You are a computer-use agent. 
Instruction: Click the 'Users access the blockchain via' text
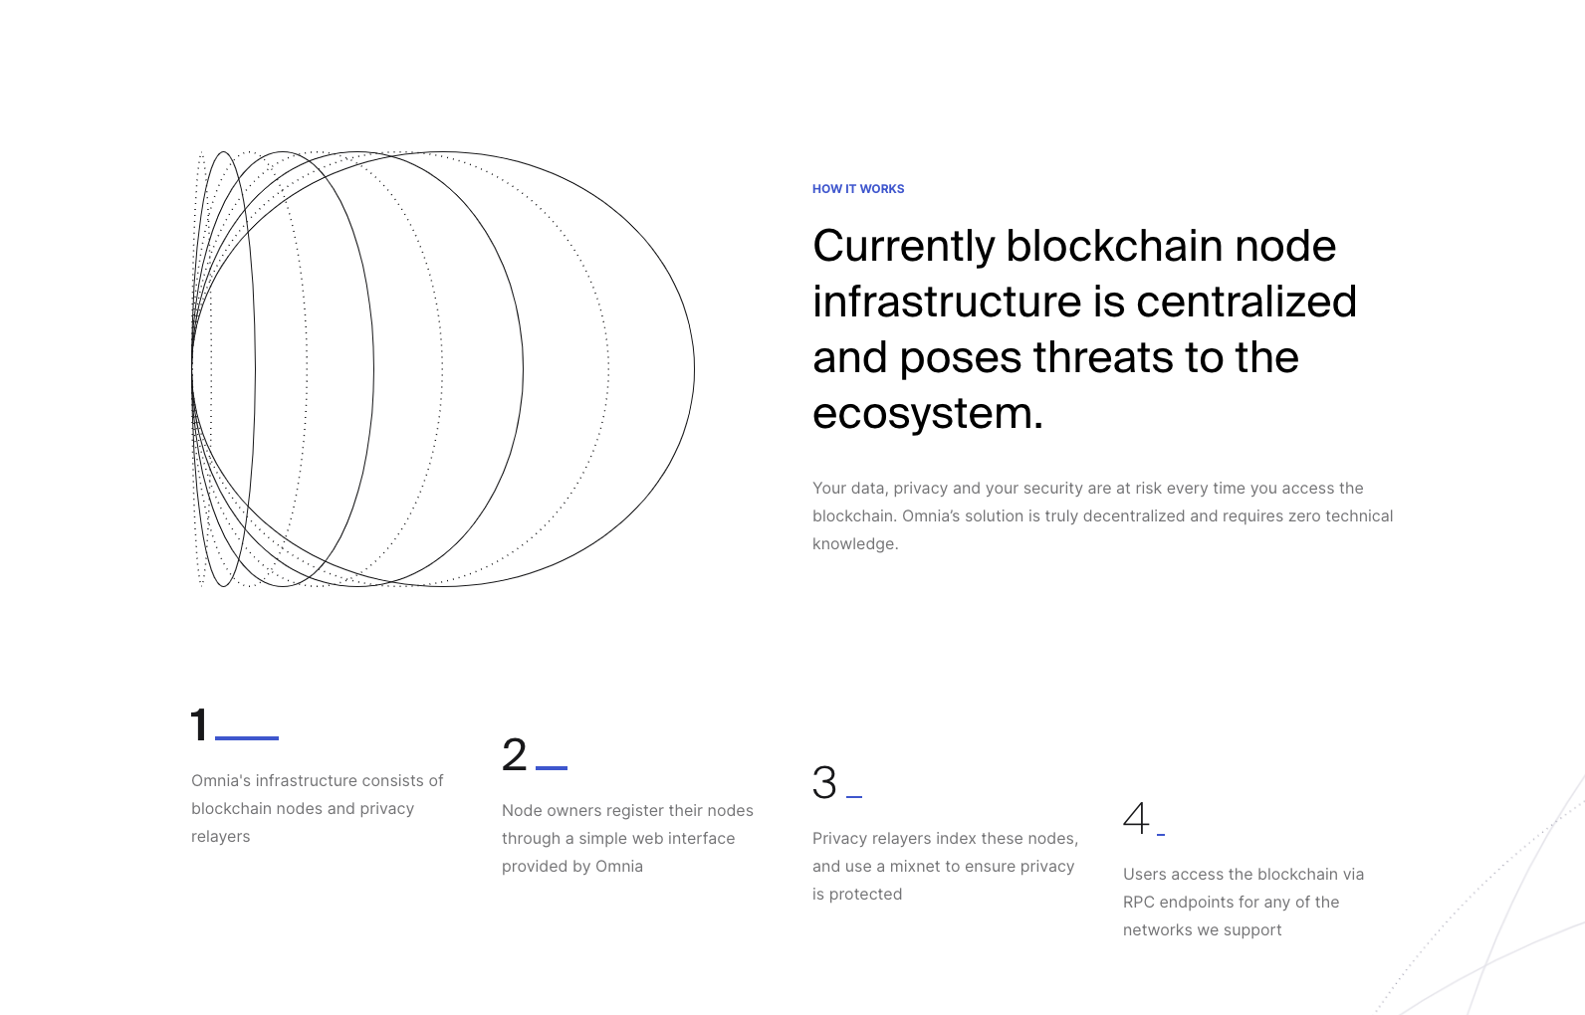(x=1243, y=902)
